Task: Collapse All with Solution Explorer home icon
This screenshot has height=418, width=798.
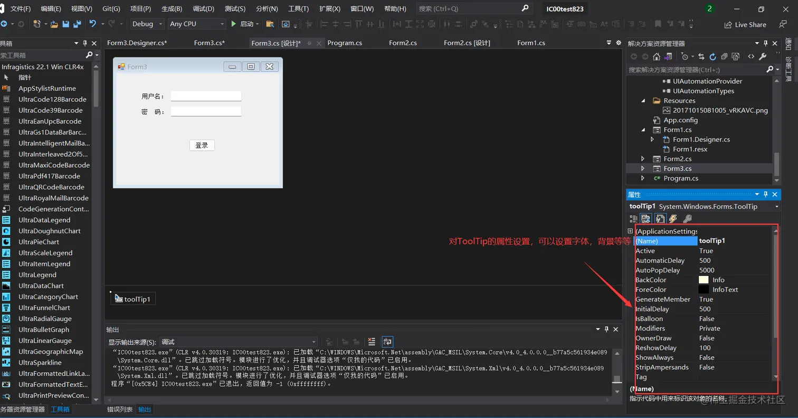Action: 657,57
